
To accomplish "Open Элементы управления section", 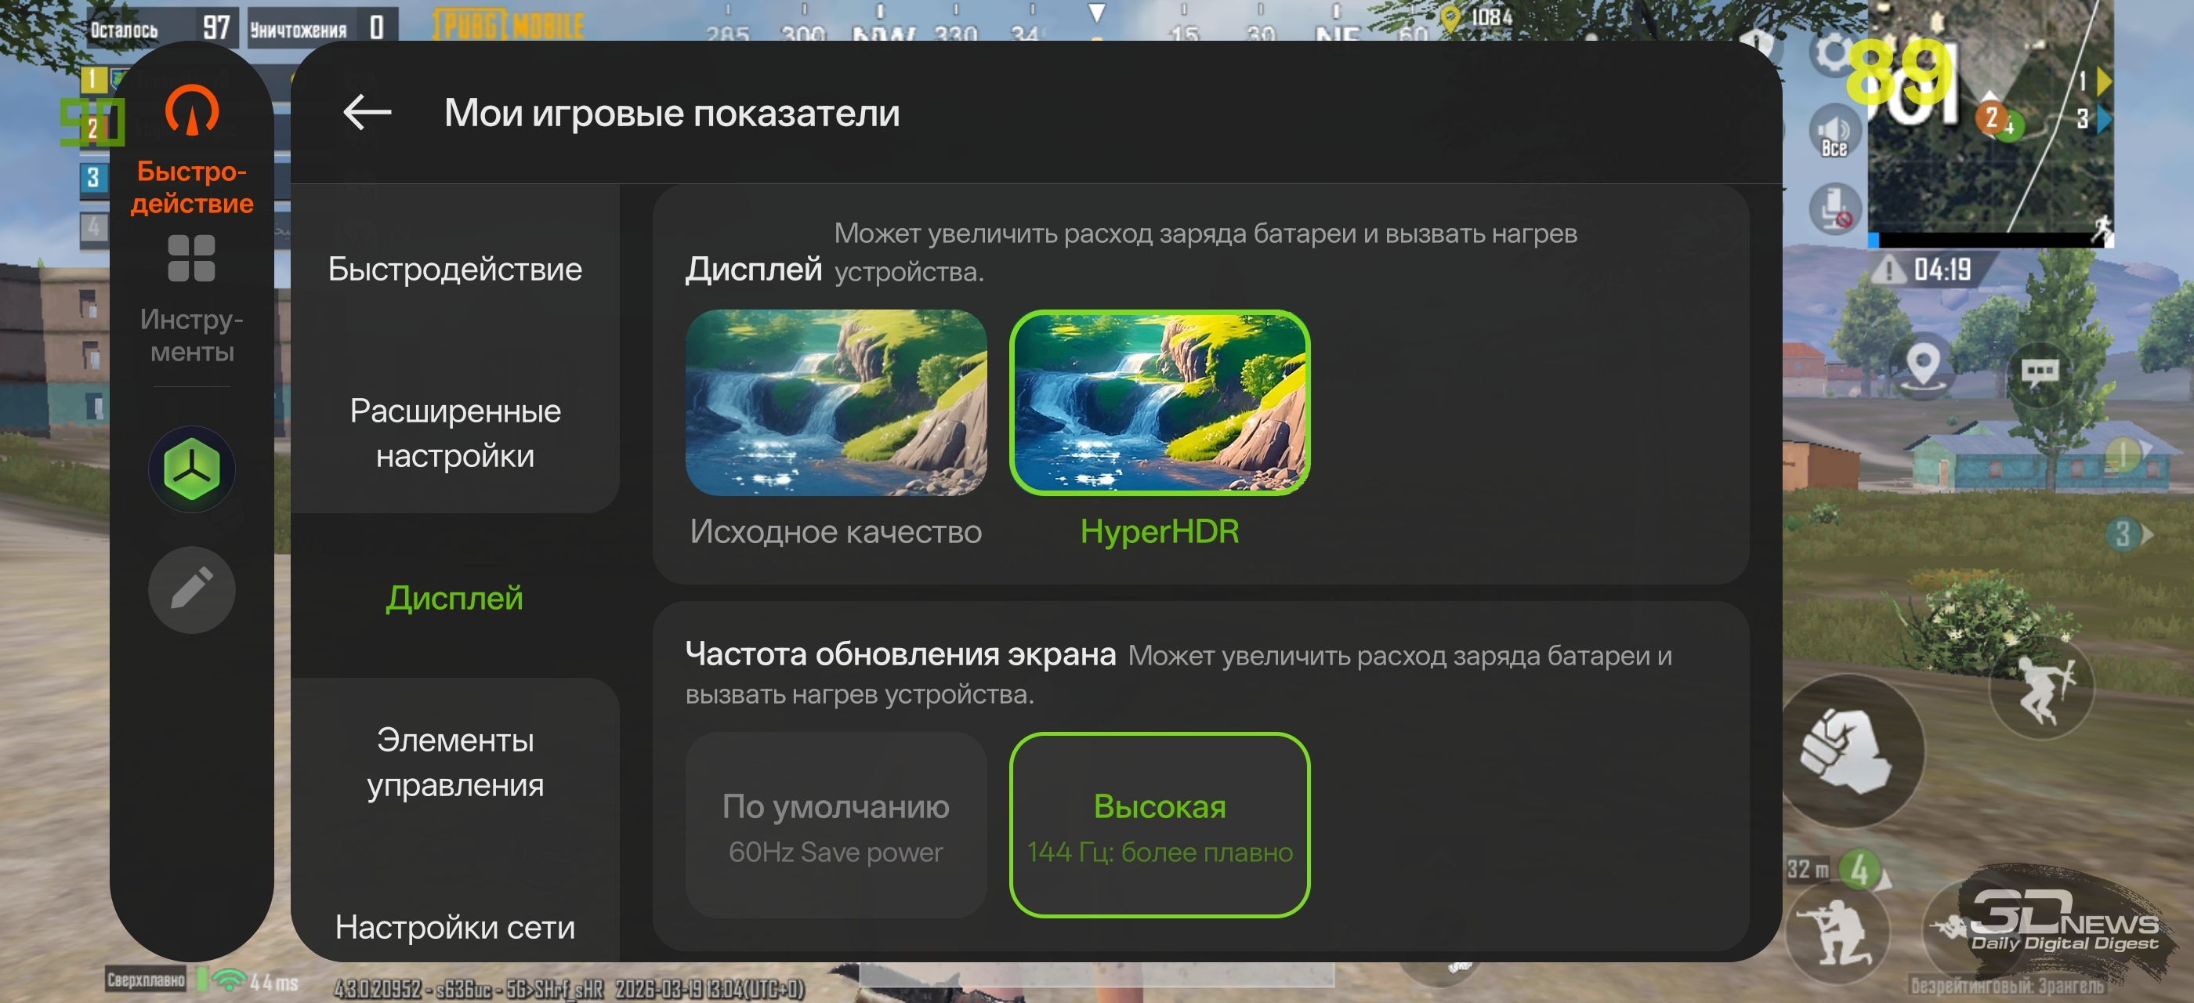I will [454, 762].
